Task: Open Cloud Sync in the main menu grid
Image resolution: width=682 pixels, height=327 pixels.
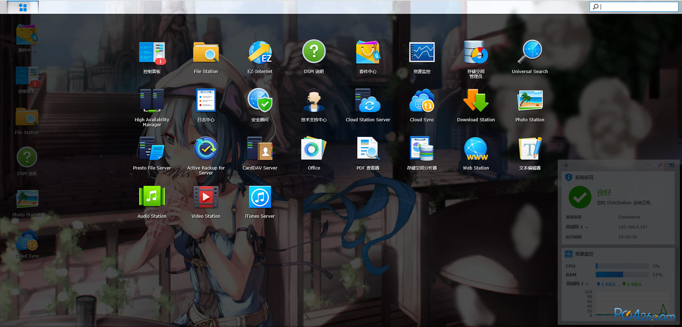Action: [422, 101]
